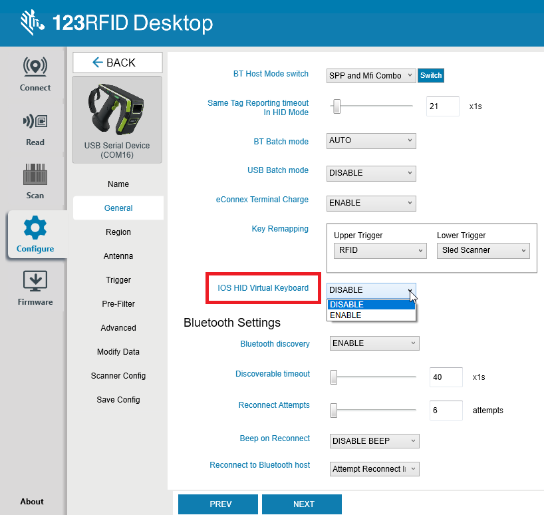
Task: Select ENABLE in the IOS HID Virtual Keyboard dropdown
Action: pyautogui.click(x=346, y=315)
